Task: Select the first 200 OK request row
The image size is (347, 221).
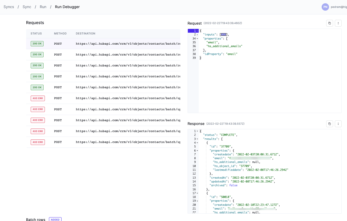Action: 103,44
